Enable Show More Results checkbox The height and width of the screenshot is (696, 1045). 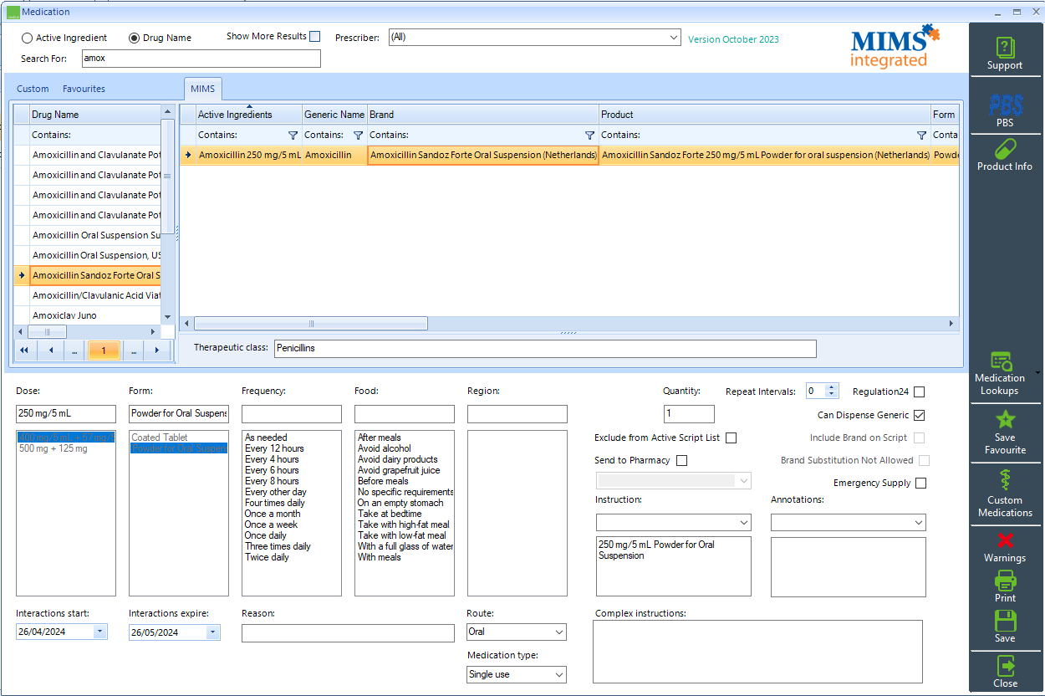point(315,36)
